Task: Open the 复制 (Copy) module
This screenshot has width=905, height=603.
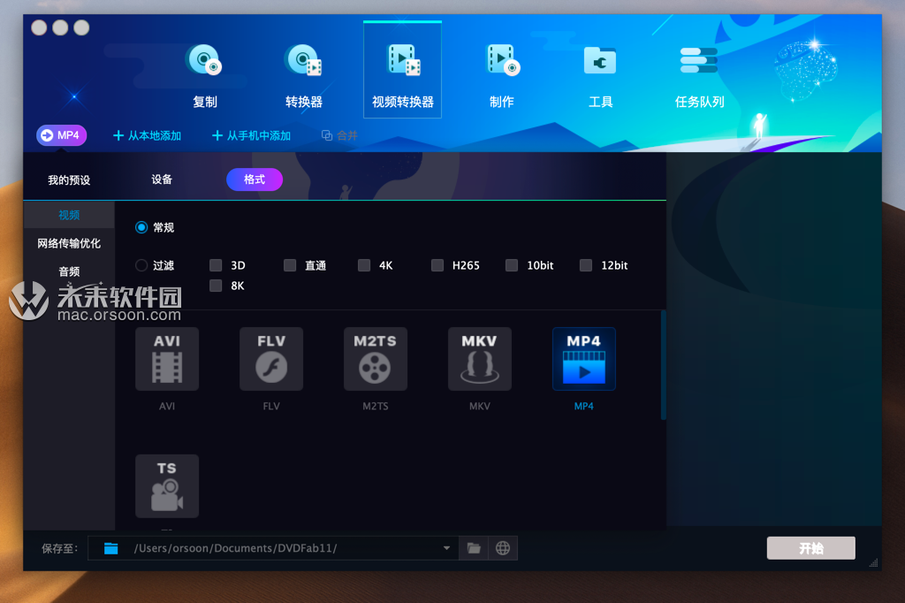Action: click(x=204, y=76)
